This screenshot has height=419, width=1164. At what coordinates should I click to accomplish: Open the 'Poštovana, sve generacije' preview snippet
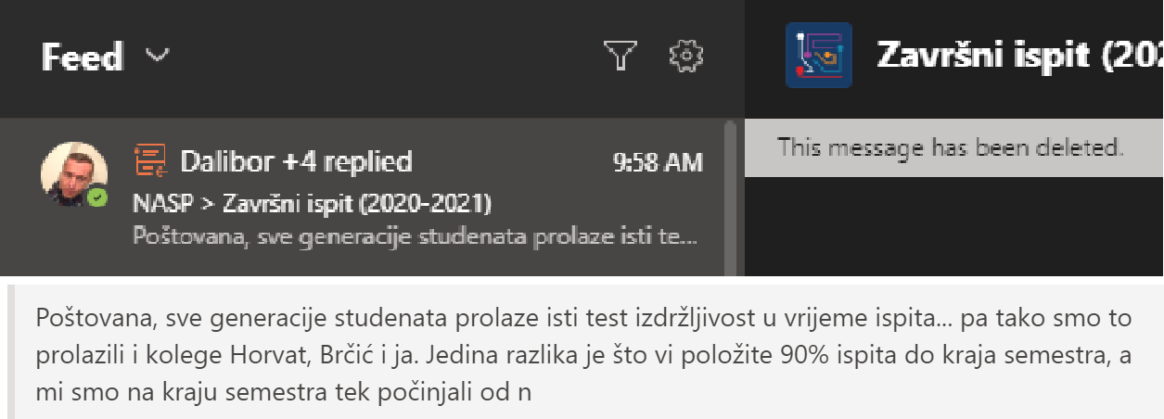click(x=416, y=235)
